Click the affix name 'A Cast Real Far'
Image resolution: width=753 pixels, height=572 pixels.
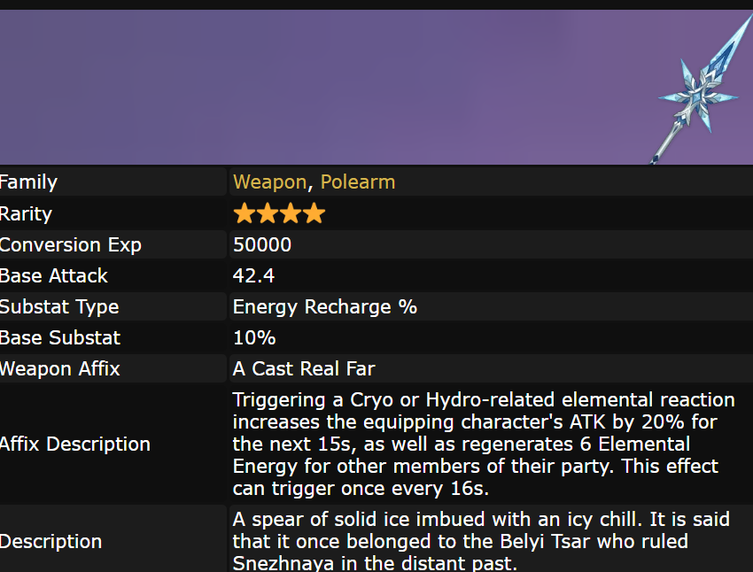tap(304, 368)
